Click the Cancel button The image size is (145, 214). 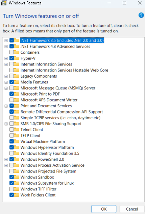(x=132, y=209)
